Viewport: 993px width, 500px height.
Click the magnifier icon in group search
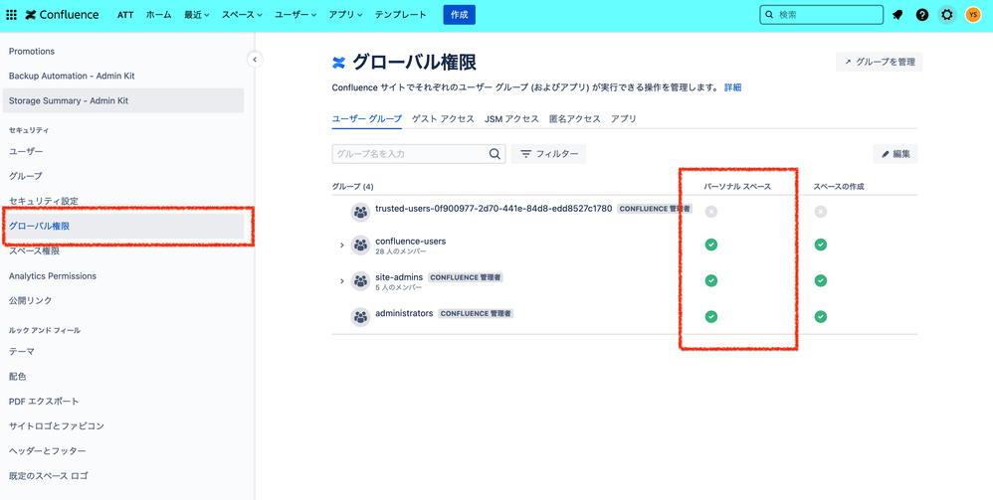tap(495, 154)
